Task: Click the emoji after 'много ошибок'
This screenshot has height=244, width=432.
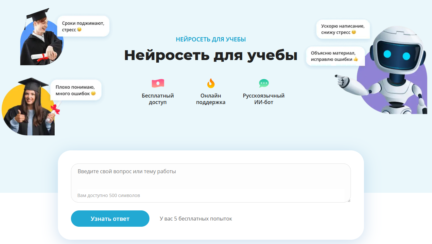Action: coord(93,94)
